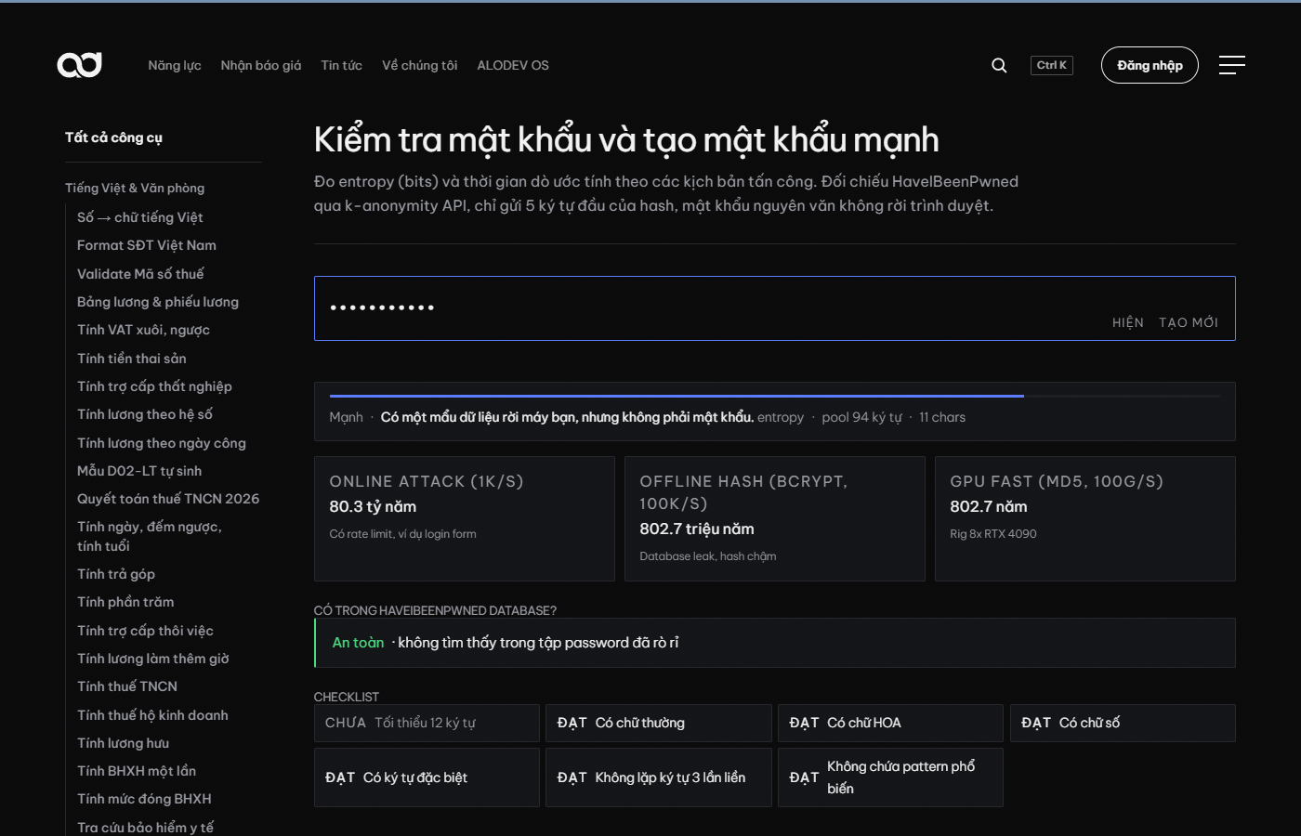
Task: Click the password strength progress bar
Action: point(775,396)
